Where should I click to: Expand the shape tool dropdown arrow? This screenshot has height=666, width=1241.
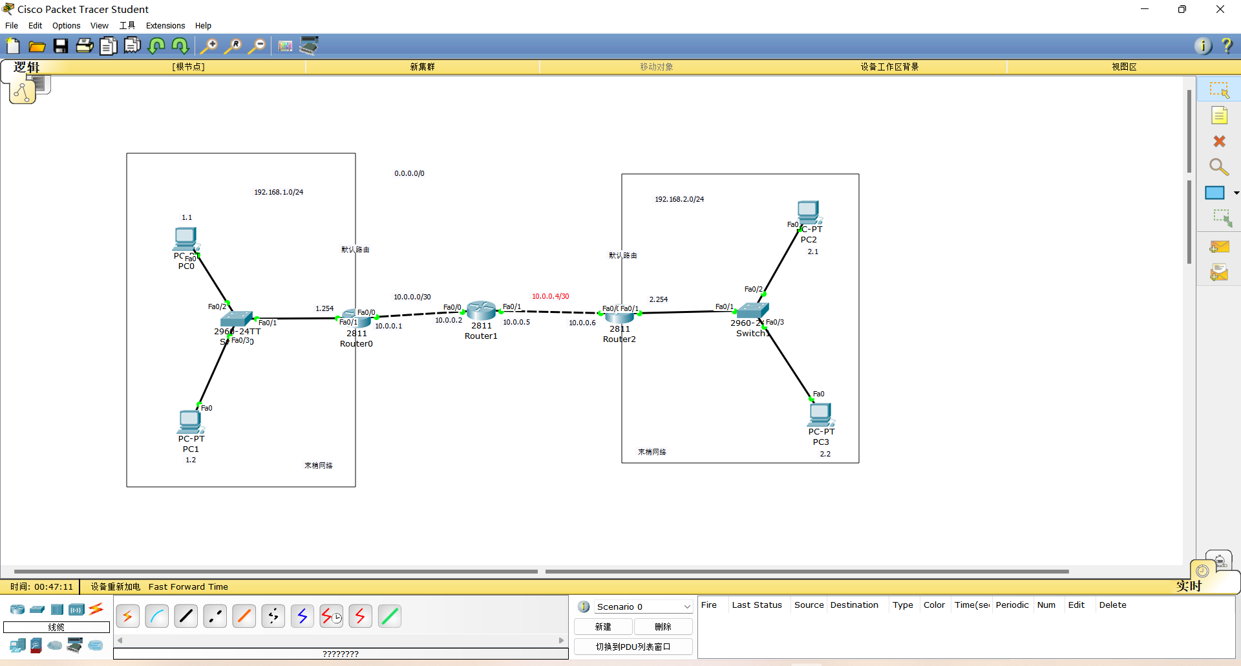[1236, 193]
